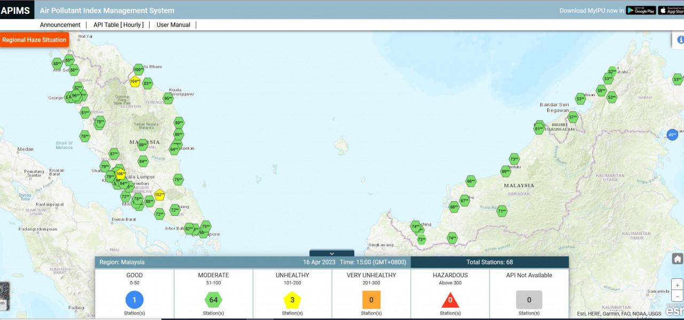Click the Regional Haze Situation button
Viewport: 684px width, 320px height.
click(x=34, y=40)
